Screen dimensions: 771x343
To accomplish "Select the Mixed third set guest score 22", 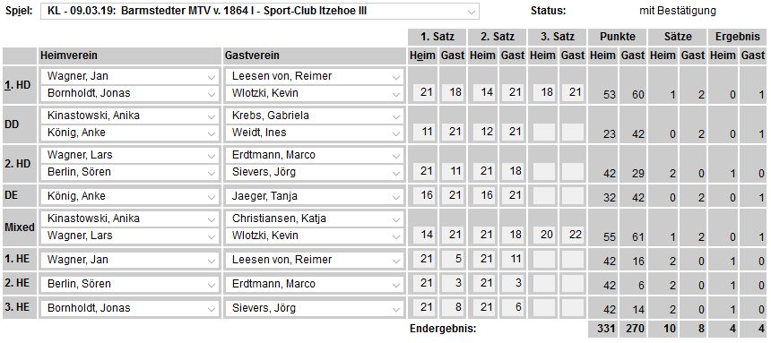I will [x=573, y=235].
